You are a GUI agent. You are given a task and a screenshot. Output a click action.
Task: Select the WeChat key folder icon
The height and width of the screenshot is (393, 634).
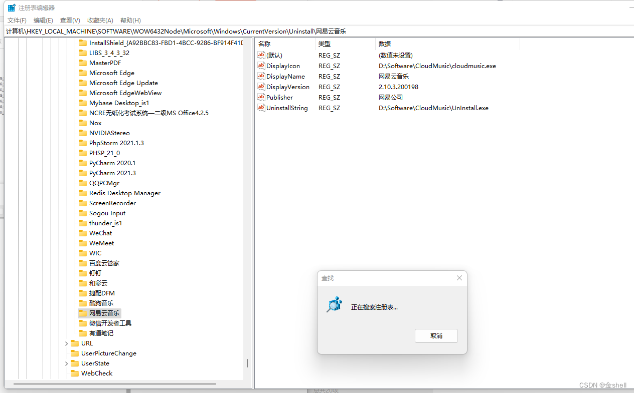(x=83, y=233)
